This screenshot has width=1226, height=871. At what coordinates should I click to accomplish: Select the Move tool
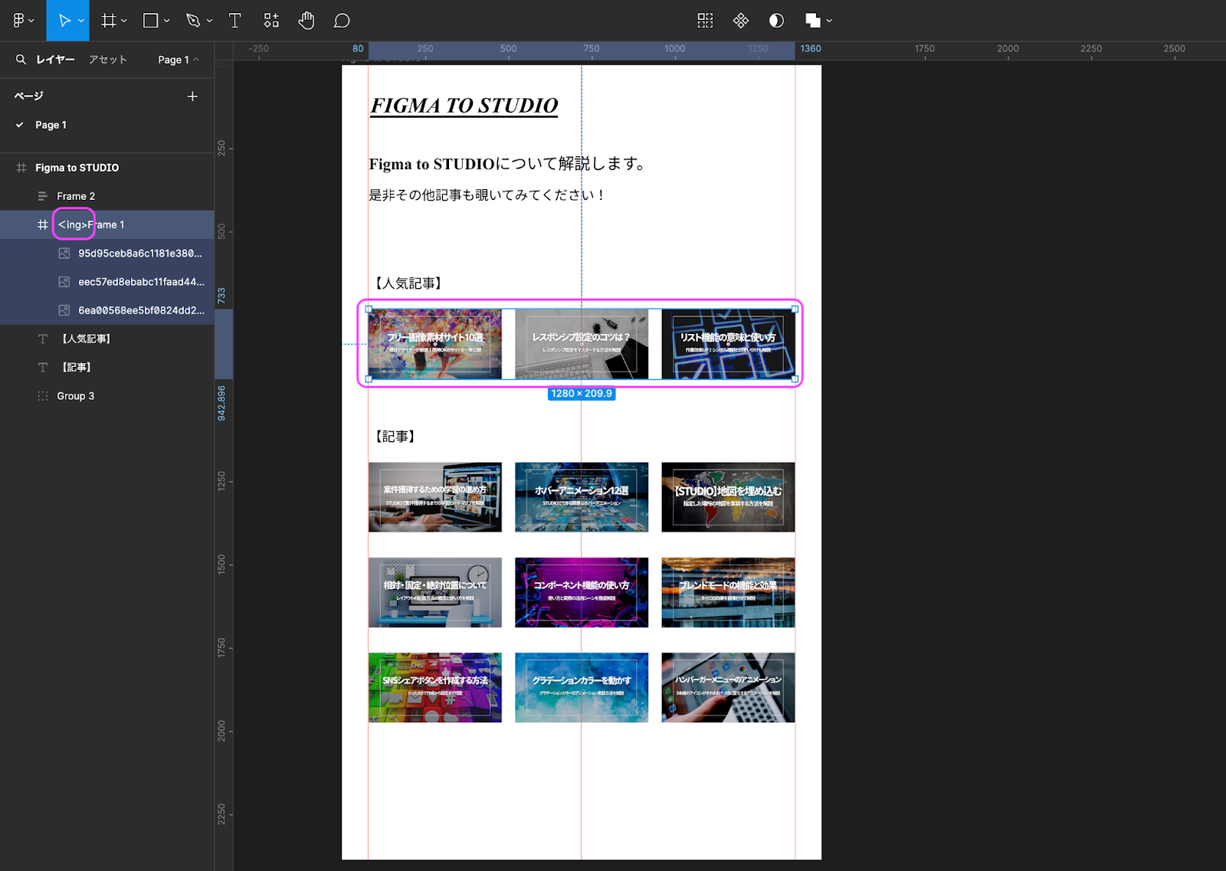(64, 21)
